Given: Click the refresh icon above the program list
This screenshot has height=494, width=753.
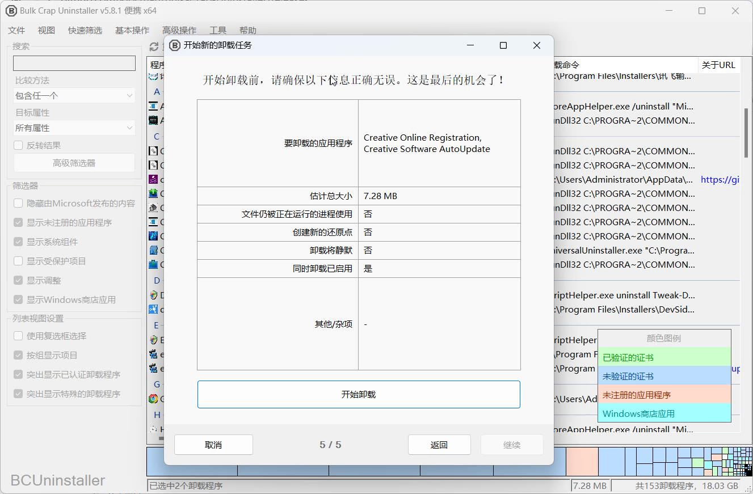Looking at the screenshot, I should 154,47.
